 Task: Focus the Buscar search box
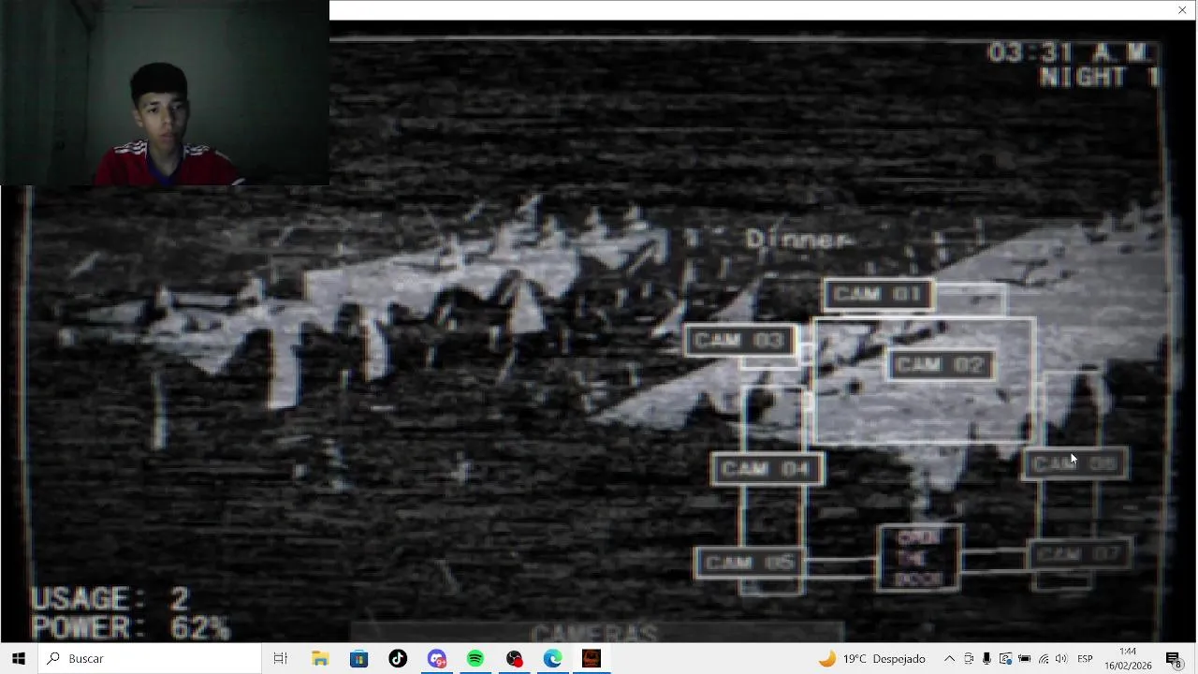150,659
